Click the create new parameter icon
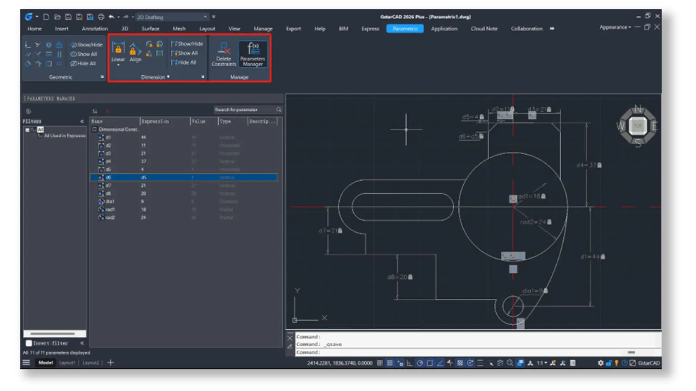696x391 pixels. pyautogui.click(x=95, y=111)
